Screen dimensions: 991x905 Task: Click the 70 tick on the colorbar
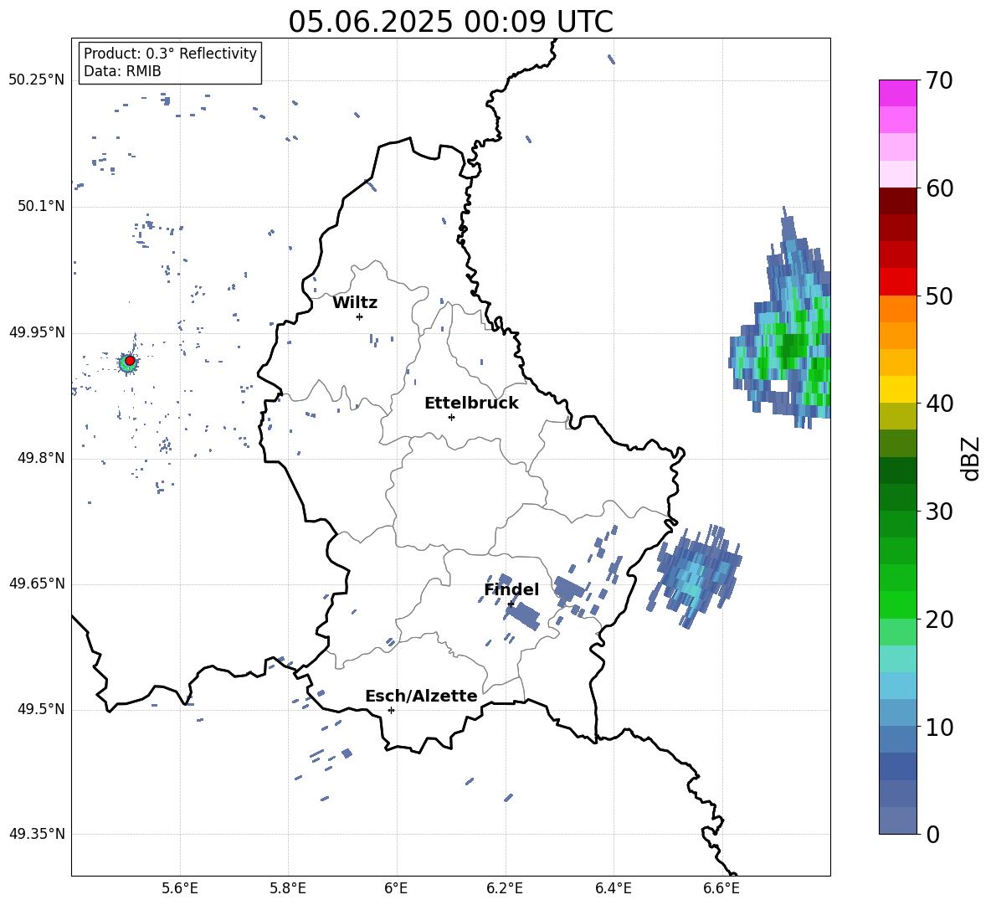(939, 80)
